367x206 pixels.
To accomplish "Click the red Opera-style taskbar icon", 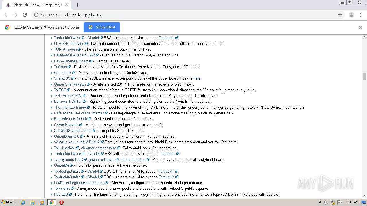I will tap(61, 202).
